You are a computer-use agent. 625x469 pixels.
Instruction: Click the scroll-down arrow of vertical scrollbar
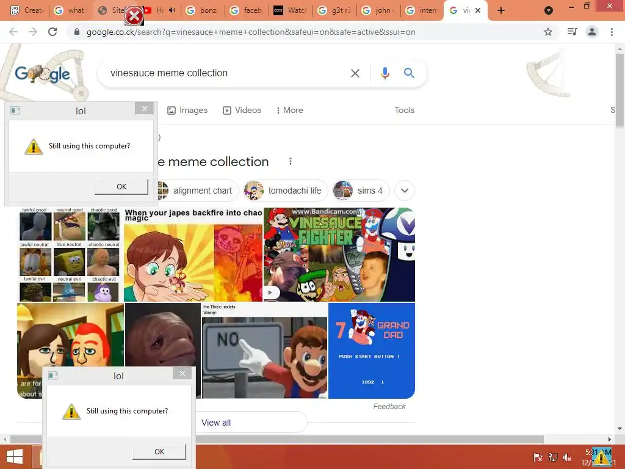pyautogui.click(x=620, y=429)
